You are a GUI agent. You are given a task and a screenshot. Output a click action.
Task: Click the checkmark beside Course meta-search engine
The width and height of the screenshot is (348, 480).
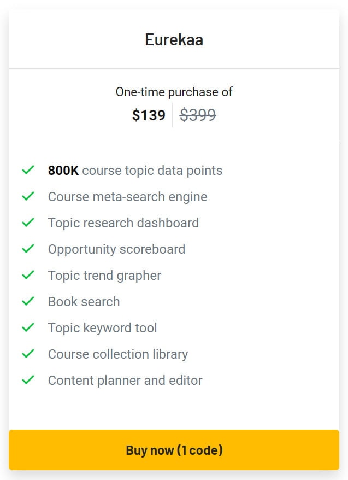28,196
